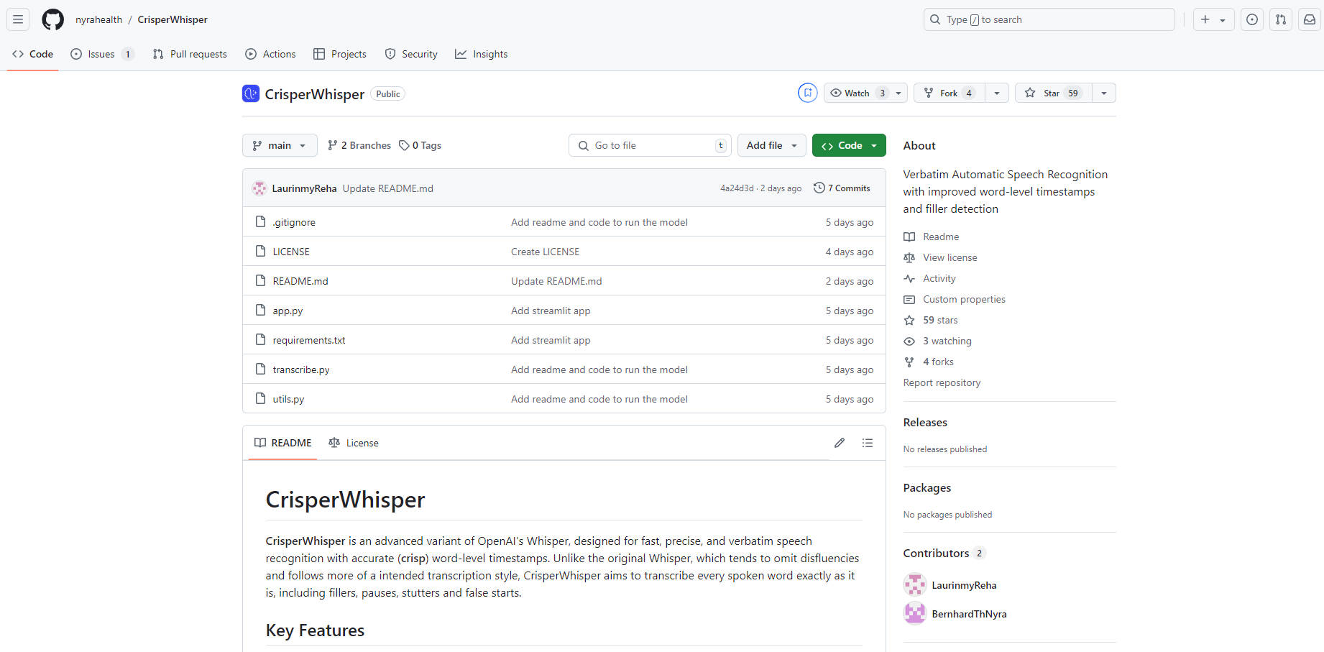Open the main branch selector dropdown
This screenshot has width=1324, height=652.
tap(280, 145)
